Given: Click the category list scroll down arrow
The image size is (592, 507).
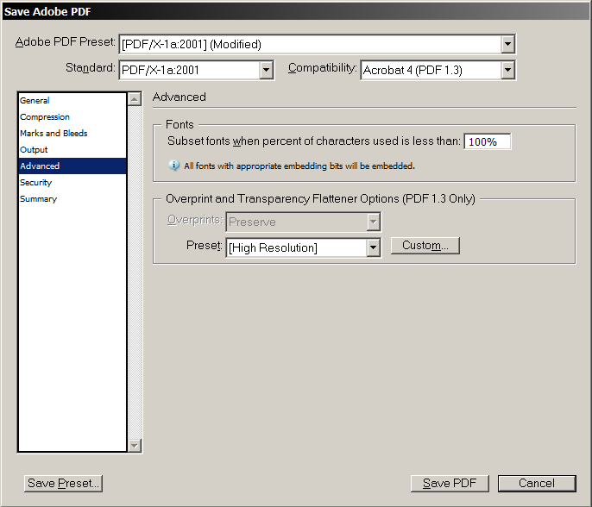Looking at the screenshot, I should coord(135,446).
